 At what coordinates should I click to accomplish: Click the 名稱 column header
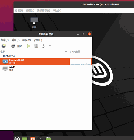pyautogui.click(x=3, y=52)
